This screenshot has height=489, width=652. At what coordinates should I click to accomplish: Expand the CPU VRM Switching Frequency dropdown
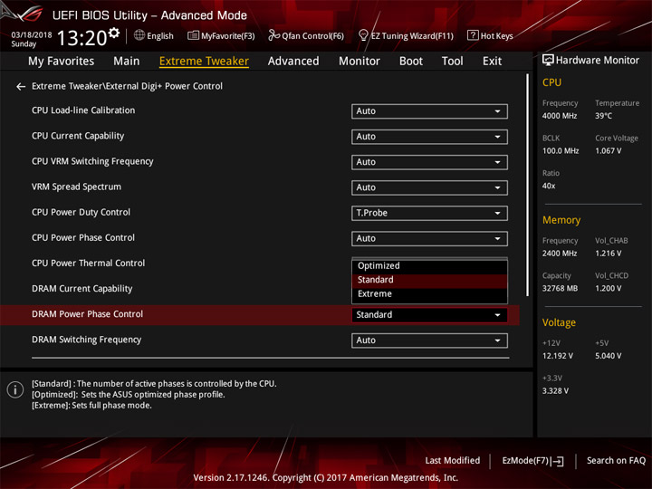429,162
